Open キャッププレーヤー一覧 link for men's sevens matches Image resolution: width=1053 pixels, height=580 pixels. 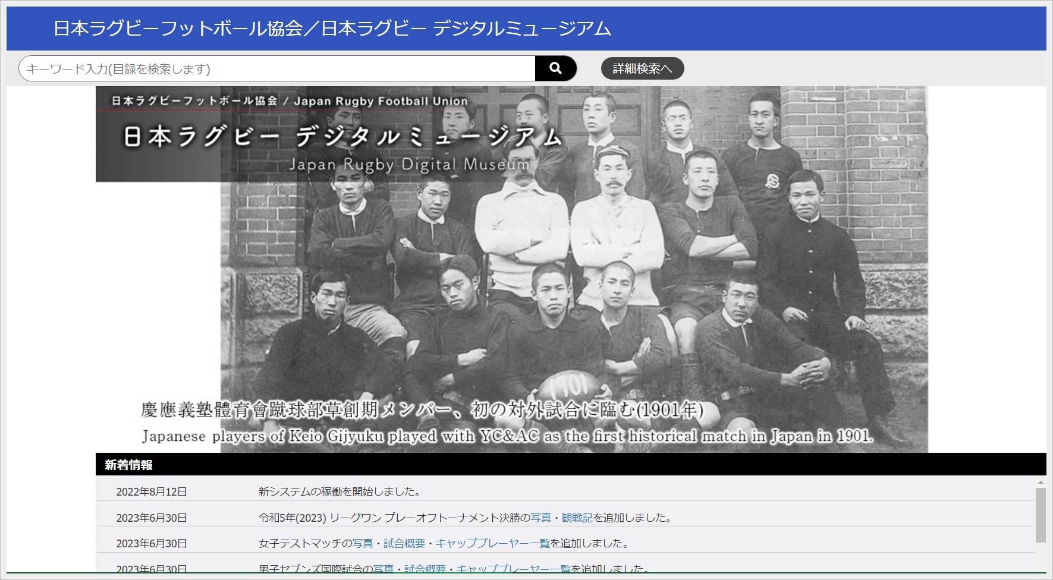coord(513,569)
